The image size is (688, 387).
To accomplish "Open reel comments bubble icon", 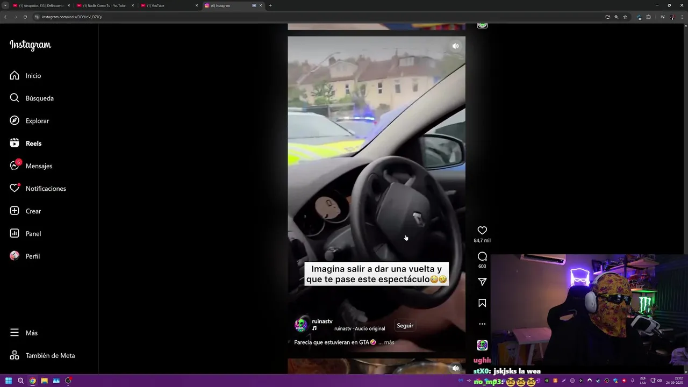I will pyautogui.click(x=482, y=256).
